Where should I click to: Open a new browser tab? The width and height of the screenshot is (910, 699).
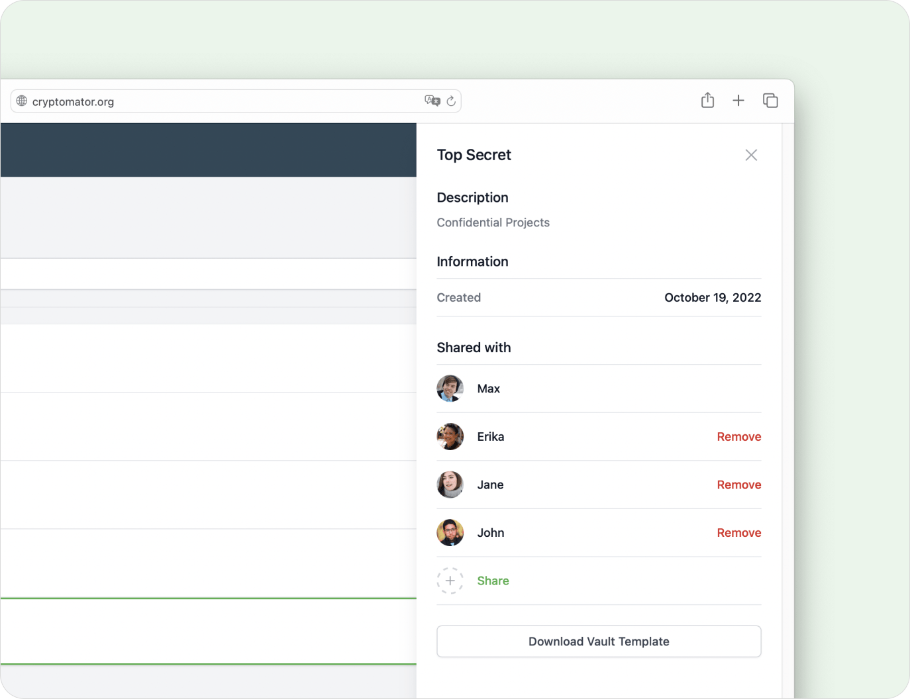click(738, 100)
